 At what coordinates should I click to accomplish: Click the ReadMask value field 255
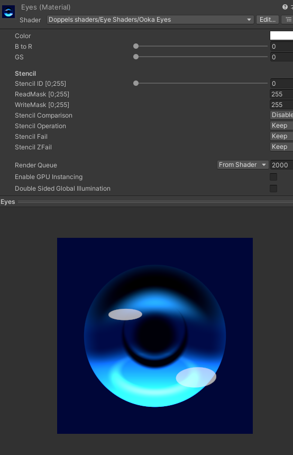(281, 94)
